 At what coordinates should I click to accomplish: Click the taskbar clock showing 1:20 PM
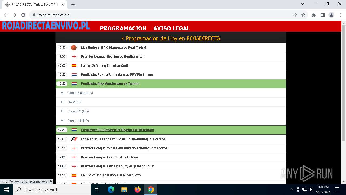[323, 190]
